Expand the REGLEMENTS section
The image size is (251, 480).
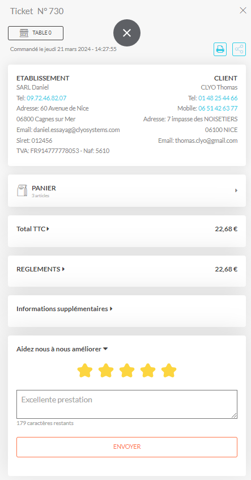click(x=40, y=269)
